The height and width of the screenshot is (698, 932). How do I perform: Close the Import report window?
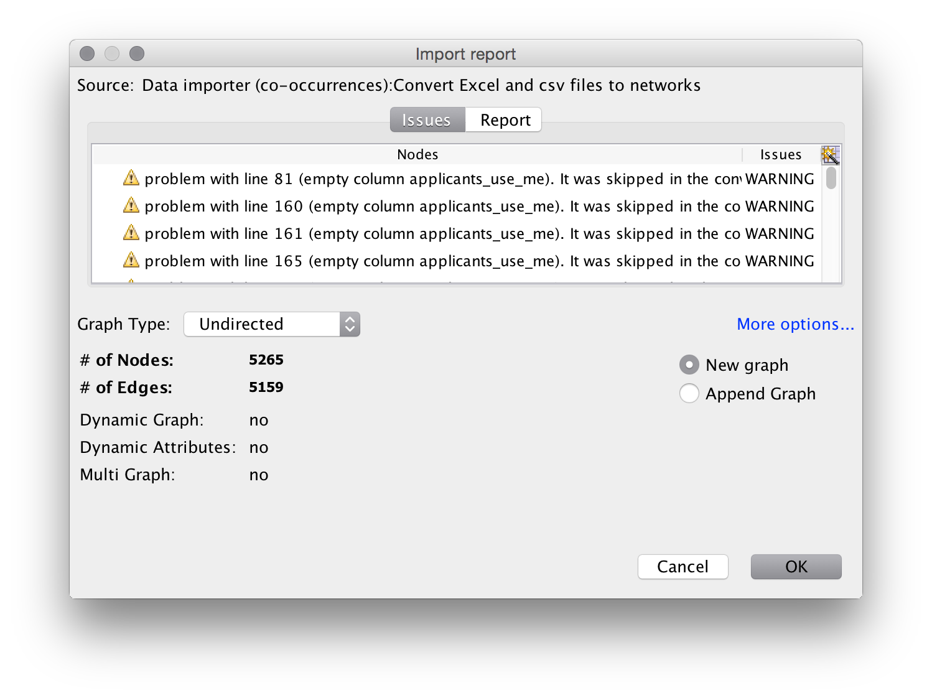tap(87, 54)
